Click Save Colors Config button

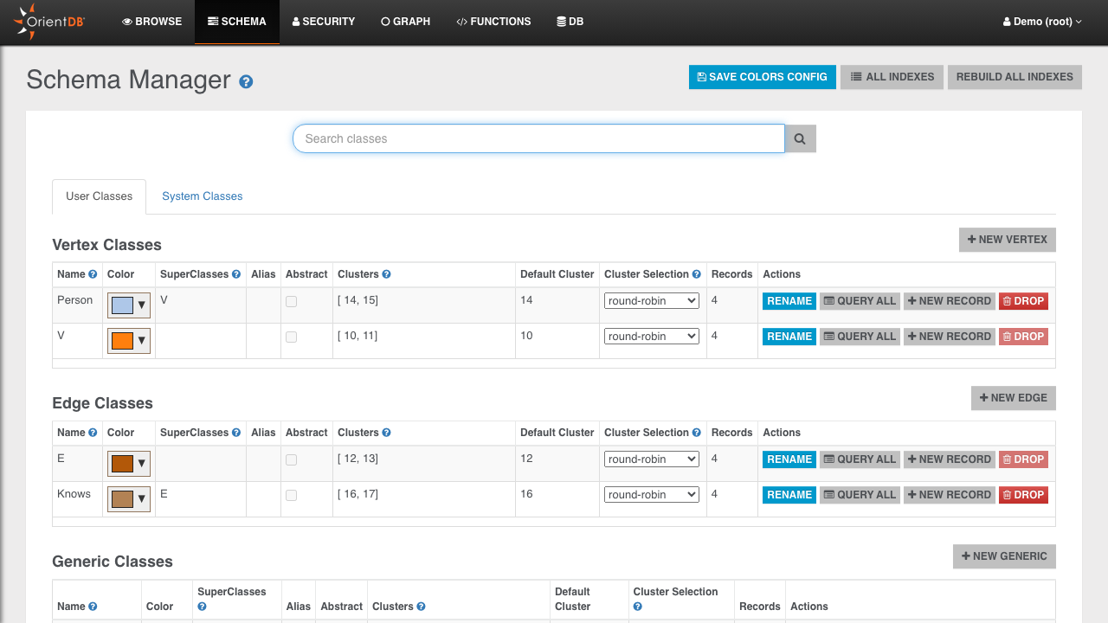click(x=763, y=77)
